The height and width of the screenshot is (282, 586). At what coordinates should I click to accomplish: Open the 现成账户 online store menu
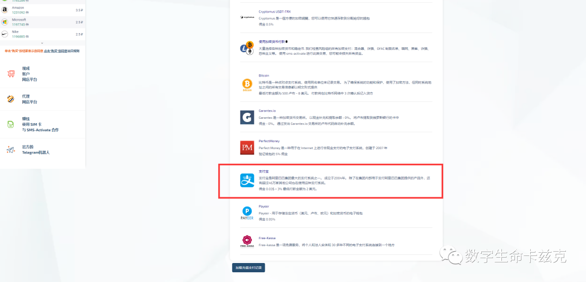[x=30, y=74]
